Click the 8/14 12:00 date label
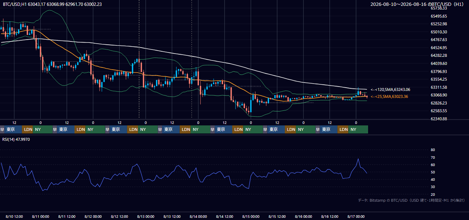The width and height of the screenshot is (469, 220). pyautogui.click(x=225, y=216)
